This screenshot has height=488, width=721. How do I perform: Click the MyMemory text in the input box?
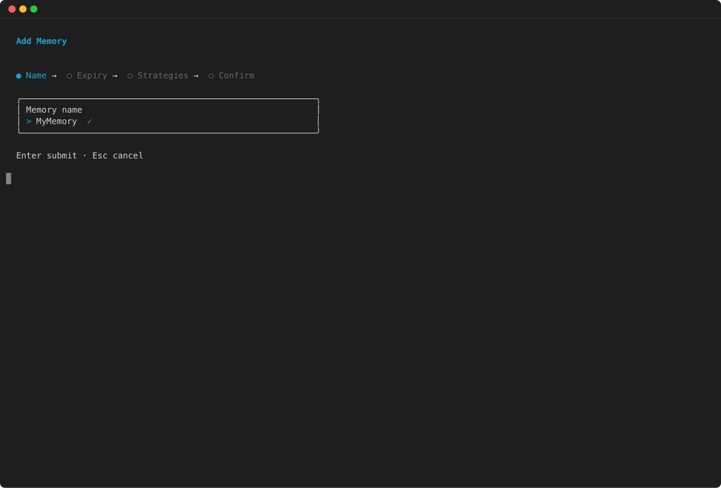(56, 121)
